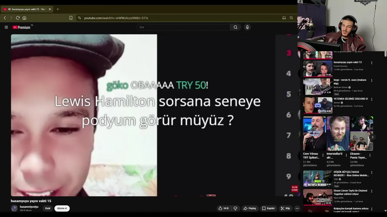
Task: Click the Rise MAGE DETAYLI REHBER thumbnail
Action: (317, 178)
